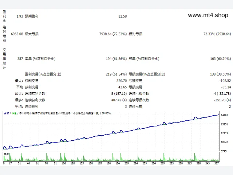Image resolution: width=233 pixels, height=175 pixels.
Task: Click x-axis trade number 269
Action: click(163, 163)
